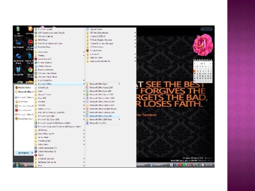The width and height of the screenshot is (255, 191).
Task: Open Google Chrome folder in programs list
Action: click(x=59, y=94)
